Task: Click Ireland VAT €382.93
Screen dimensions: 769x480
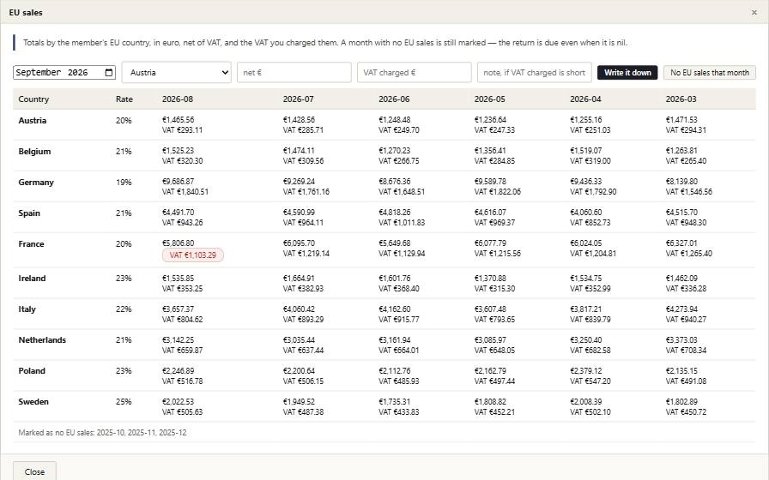Action: 303,289
